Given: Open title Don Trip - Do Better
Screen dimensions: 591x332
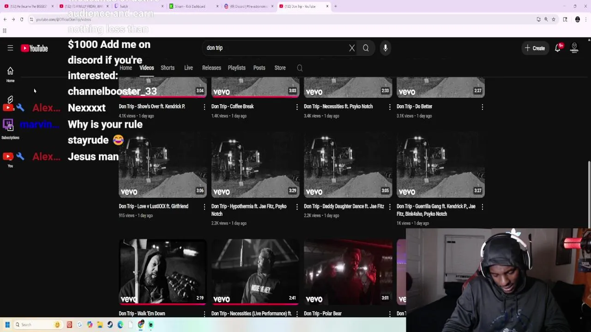Looking at the screenshot, I should tap(414, 107).
